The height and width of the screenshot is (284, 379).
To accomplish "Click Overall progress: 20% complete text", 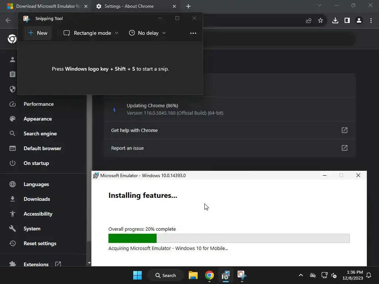I will click(x=142, y=229).
